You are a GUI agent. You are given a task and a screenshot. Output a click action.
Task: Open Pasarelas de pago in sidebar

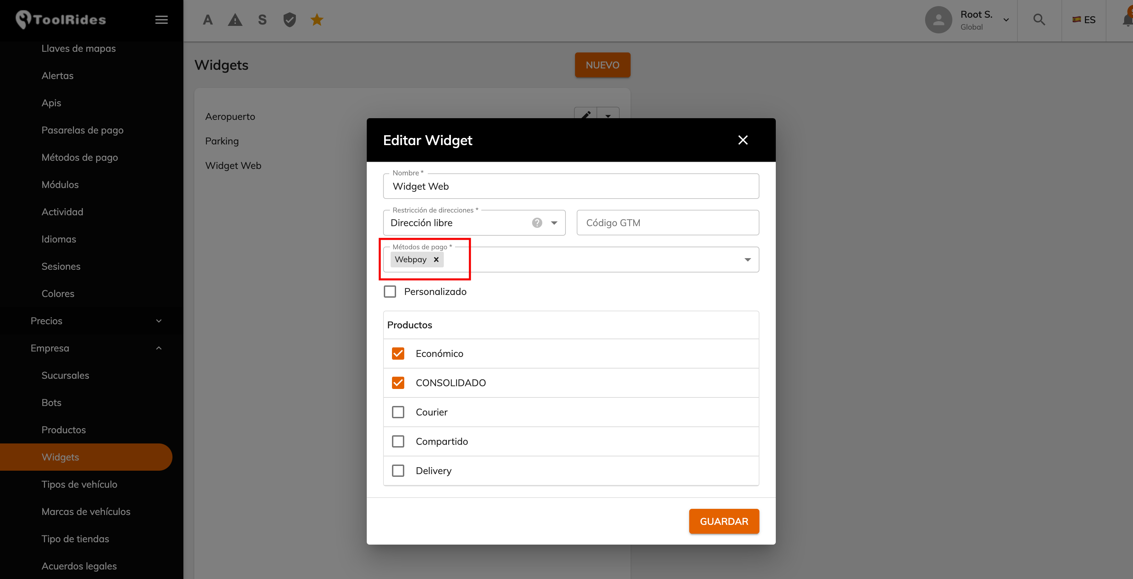click(x=83, y=130)
